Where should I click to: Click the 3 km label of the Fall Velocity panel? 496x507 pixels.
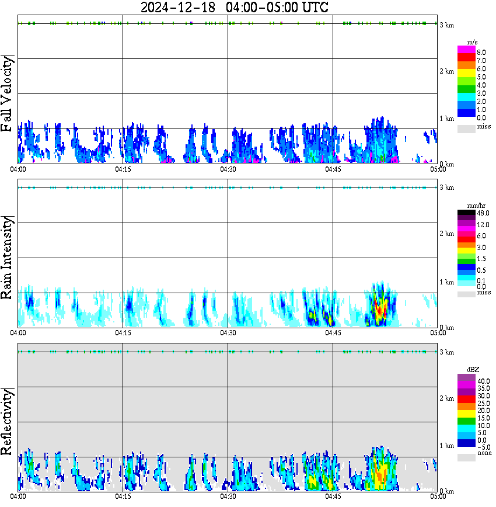click(x=446, y=25)
